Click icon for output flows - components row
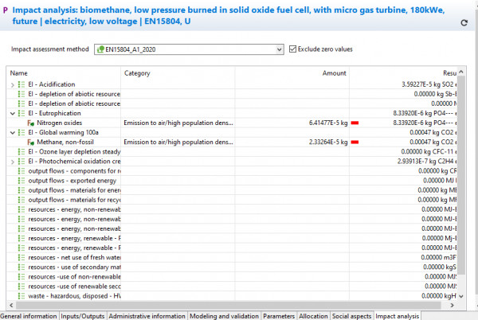 (22, 171)
